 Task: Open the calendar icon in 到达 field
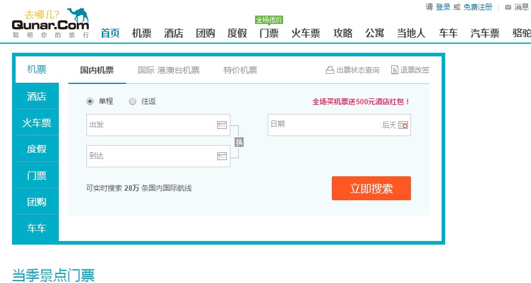(x=222, y=156)
